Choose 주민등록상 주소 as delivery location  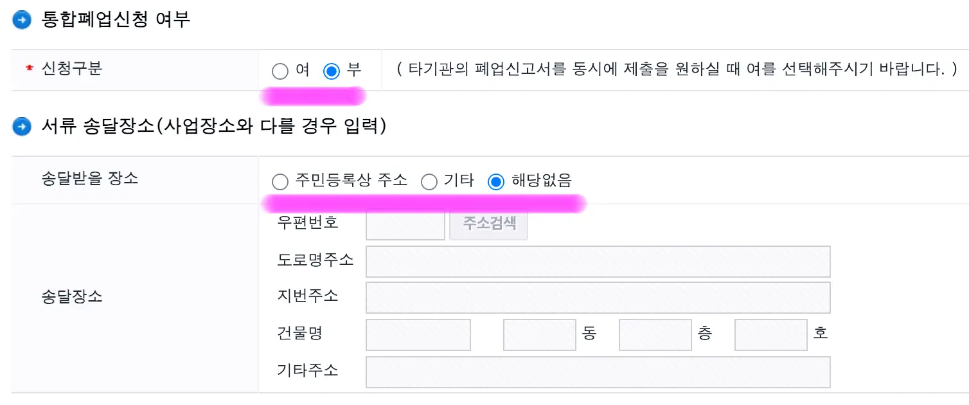[280, 181]
